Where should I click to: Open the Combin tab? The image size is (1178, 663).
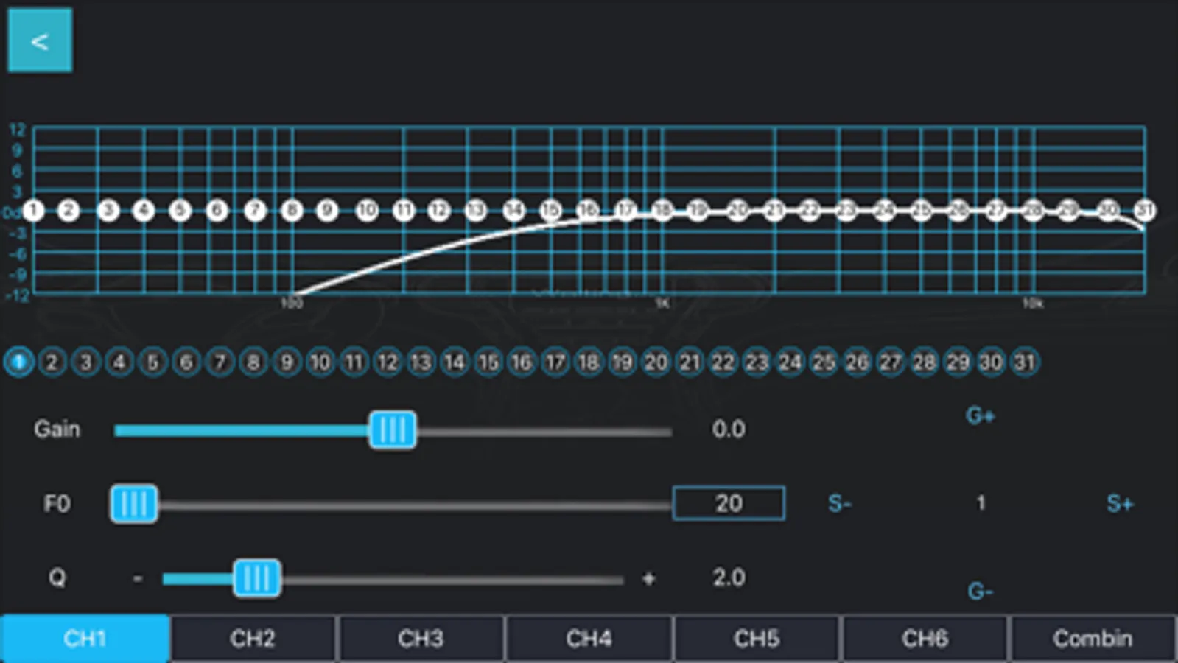(x=1093, y=638)
